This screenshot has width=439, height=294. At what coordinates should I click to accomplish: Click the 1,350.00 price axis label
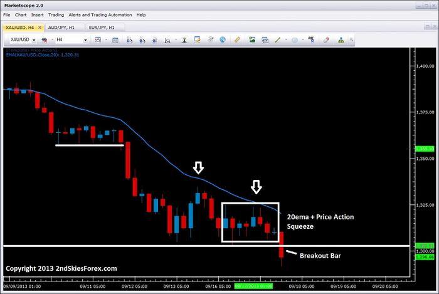425,159
